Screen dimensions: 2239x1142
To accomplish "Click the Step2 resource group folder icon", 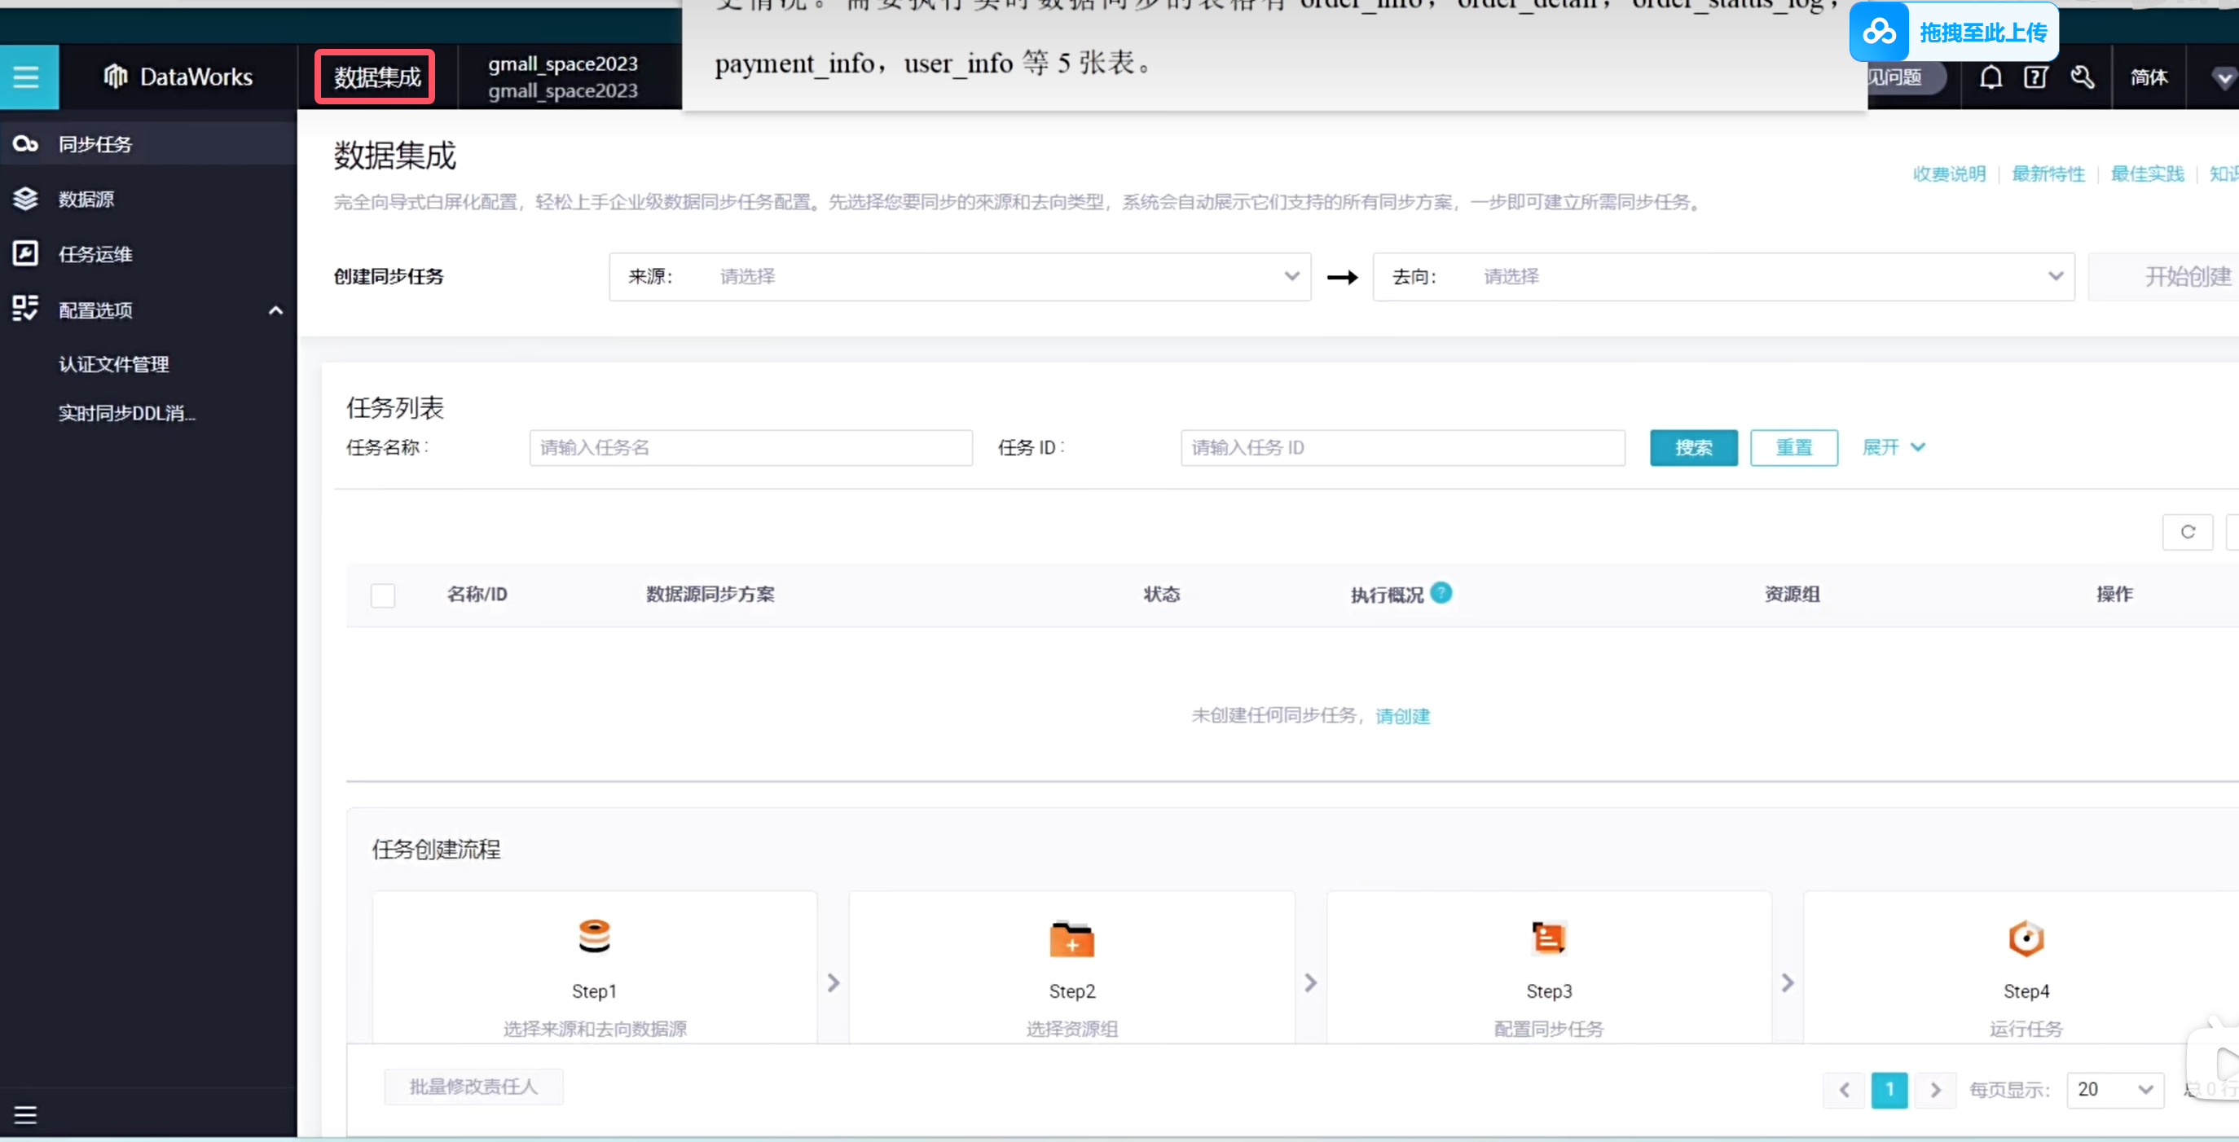I will [1071, 938].
